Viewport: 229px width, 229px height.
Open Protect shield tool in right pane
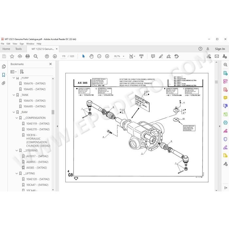pyautogui.click(x=225, y=139)
